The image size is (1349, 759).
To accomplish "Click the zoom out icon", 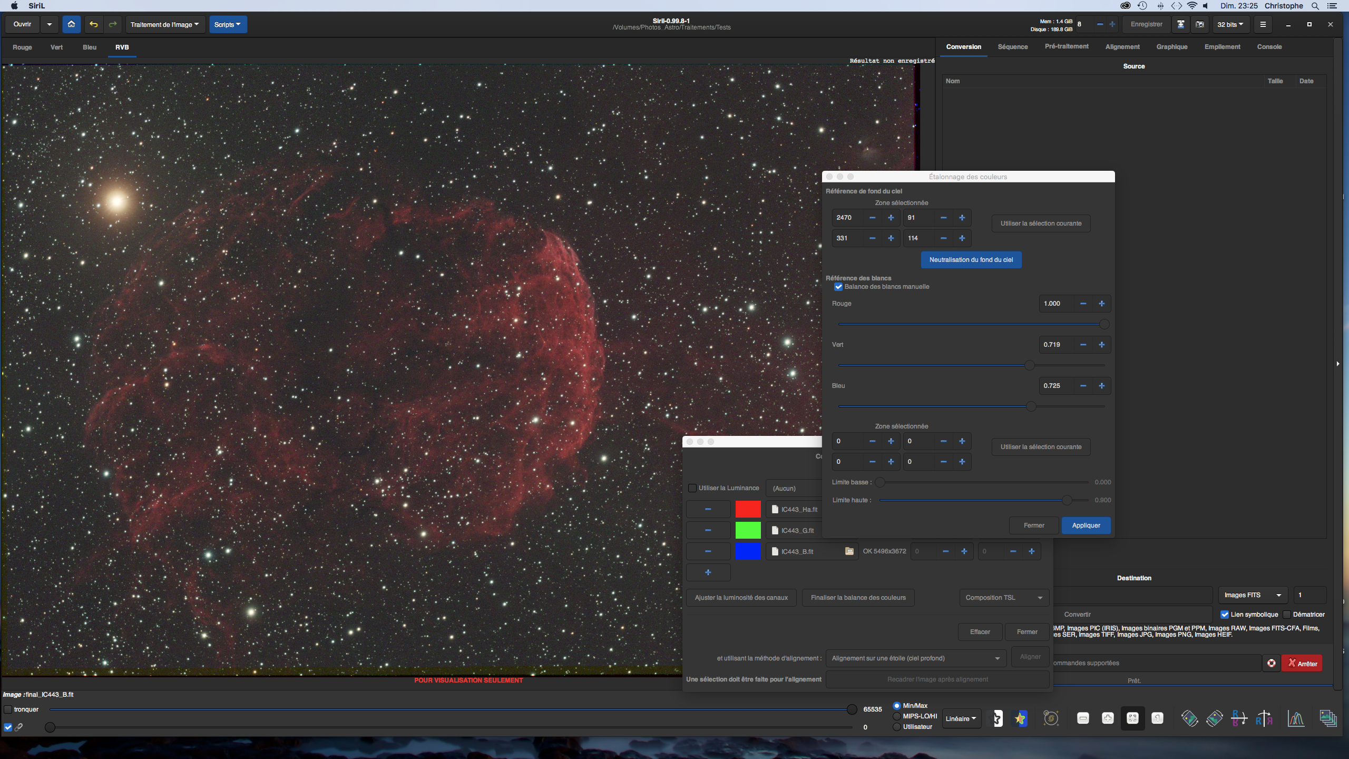I will point(1083,718).
